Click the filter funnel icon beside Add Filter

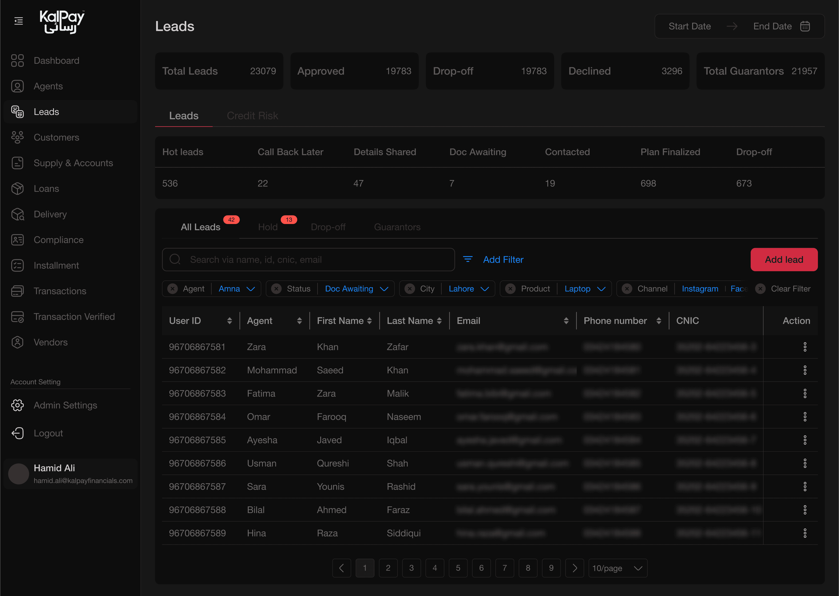468,259
